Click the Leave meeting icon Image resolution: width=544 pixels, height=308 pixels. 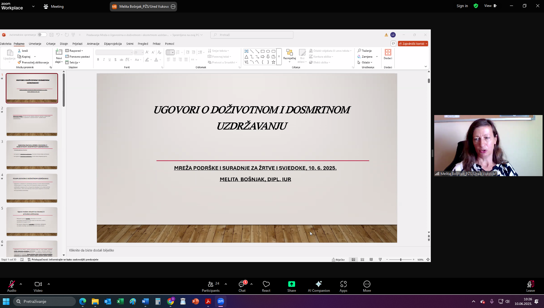[530, 284]
